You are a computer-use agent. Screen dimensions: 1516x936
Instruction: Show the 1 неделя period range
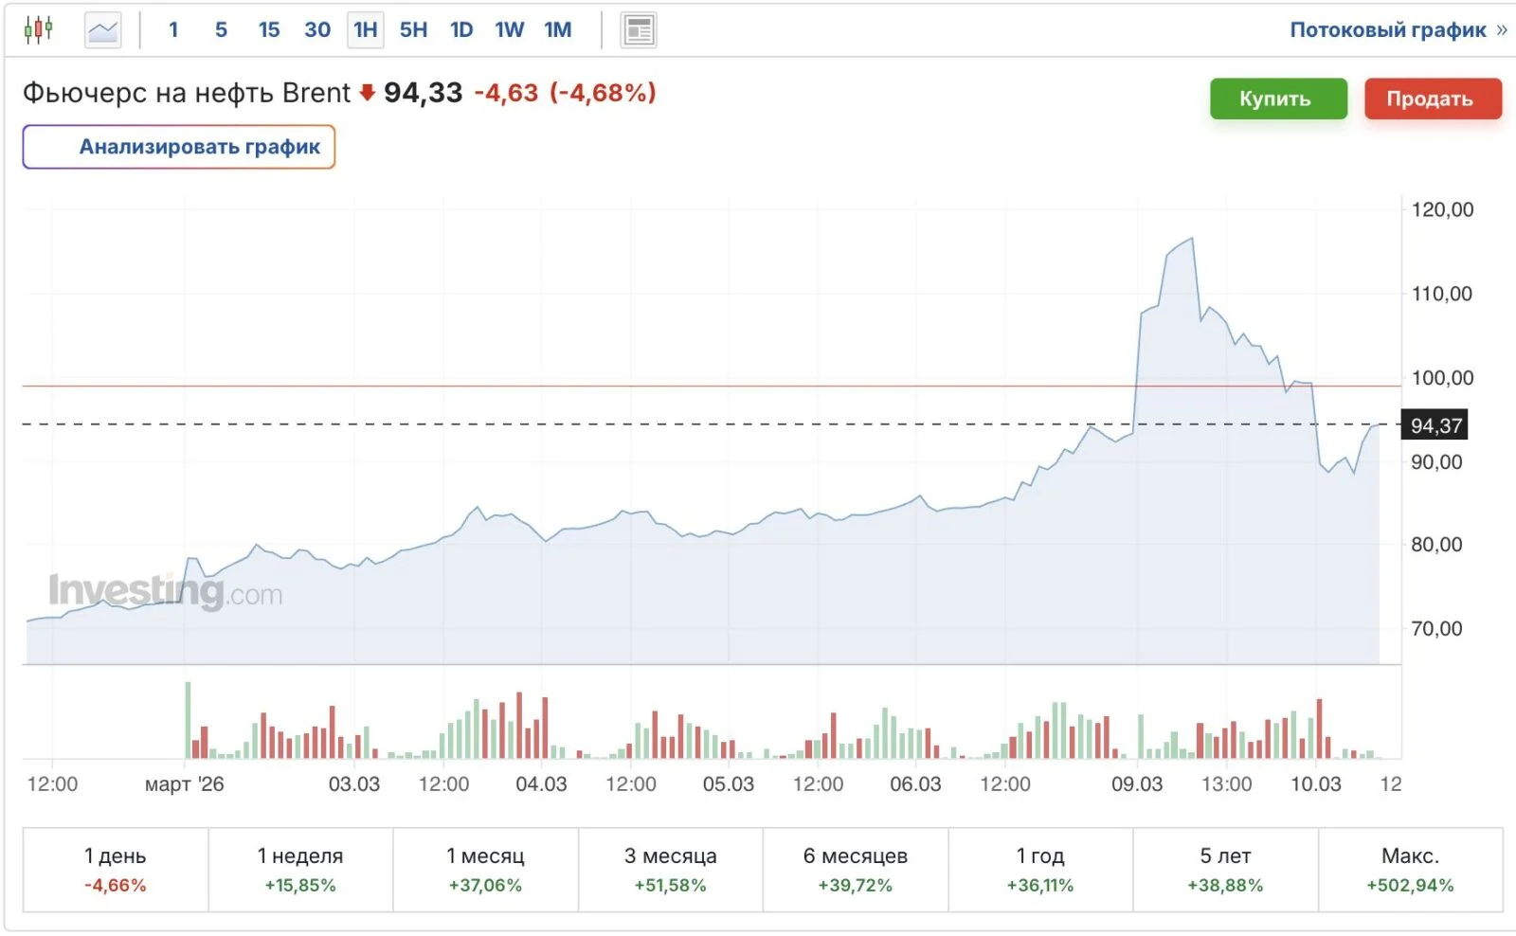(300, 870)
